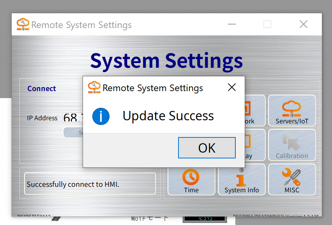Viewport: 332px width, 225px height.
Task: Click the cloud icon in the dialog title
Action: [x=94, y=88]
